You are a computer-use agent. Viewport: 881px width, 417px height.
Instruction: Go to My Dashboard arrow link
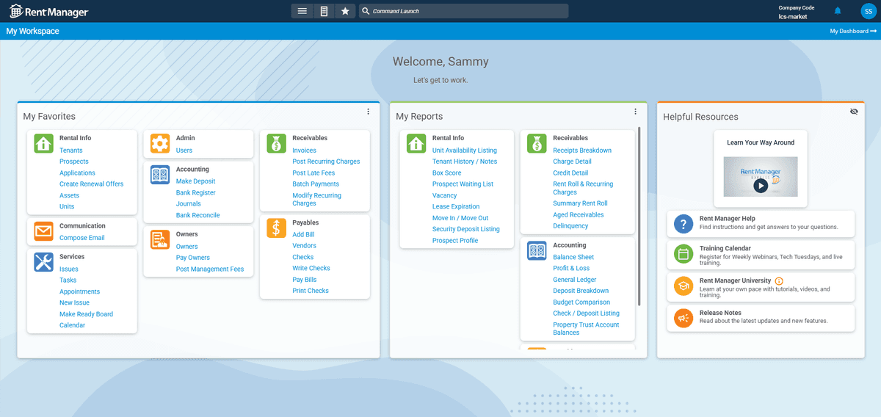pyautogui.click(x=853, y=32)
